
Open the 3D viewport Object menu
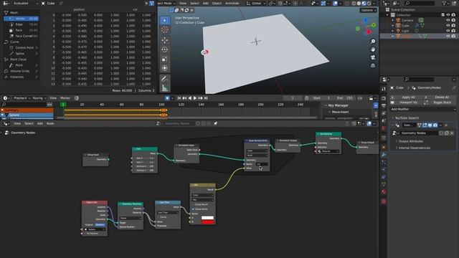pos(217,3)
